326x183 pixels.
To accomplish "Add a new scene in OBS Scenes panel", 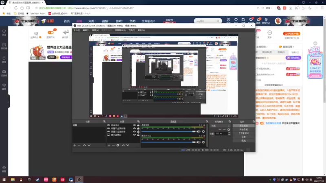I will pos(75,145).
